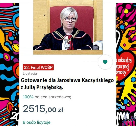136x126 pixels.
Task: Open the auction photo thumbnail
Action: (68, 27)
